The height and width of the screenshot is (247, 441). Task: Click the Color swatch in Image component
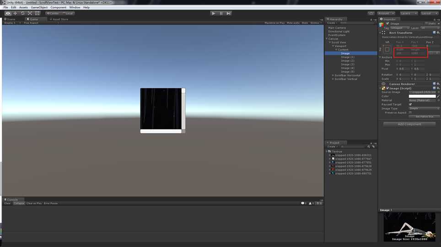click(x=422, y=96)
